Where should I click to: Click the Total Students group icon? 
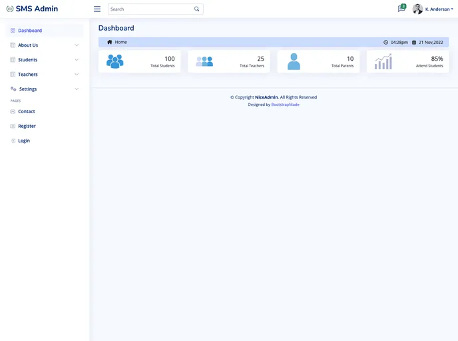point(114,61)
